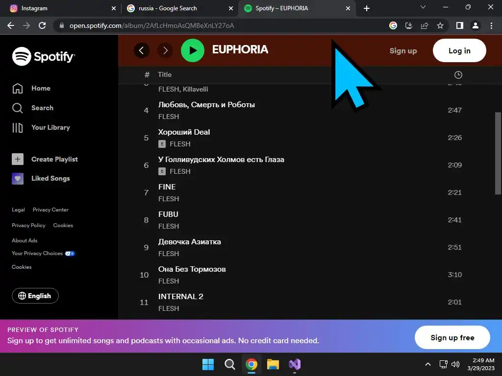Click the Spotify logo
The image size is (502, 376).
[x=44, y=56]
